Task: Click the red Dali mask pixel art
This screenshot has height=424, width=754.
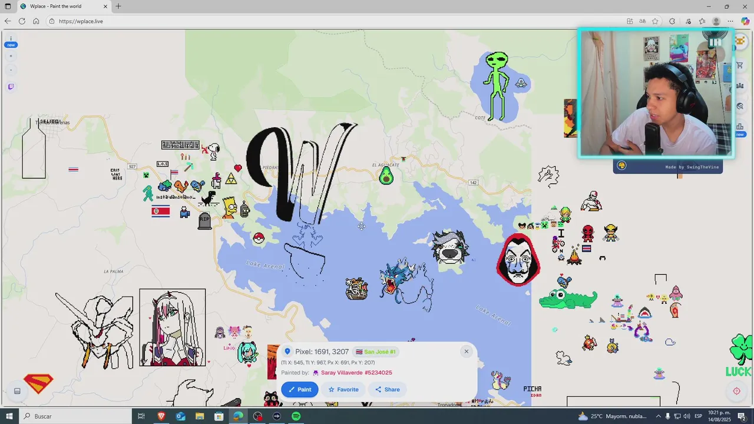Action: click(x=518, y=260)
